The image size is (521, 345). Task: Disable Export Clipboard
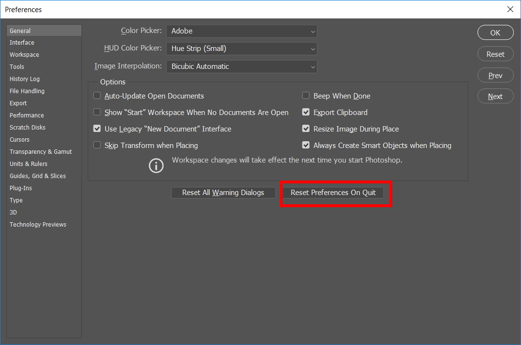point(306,112)
